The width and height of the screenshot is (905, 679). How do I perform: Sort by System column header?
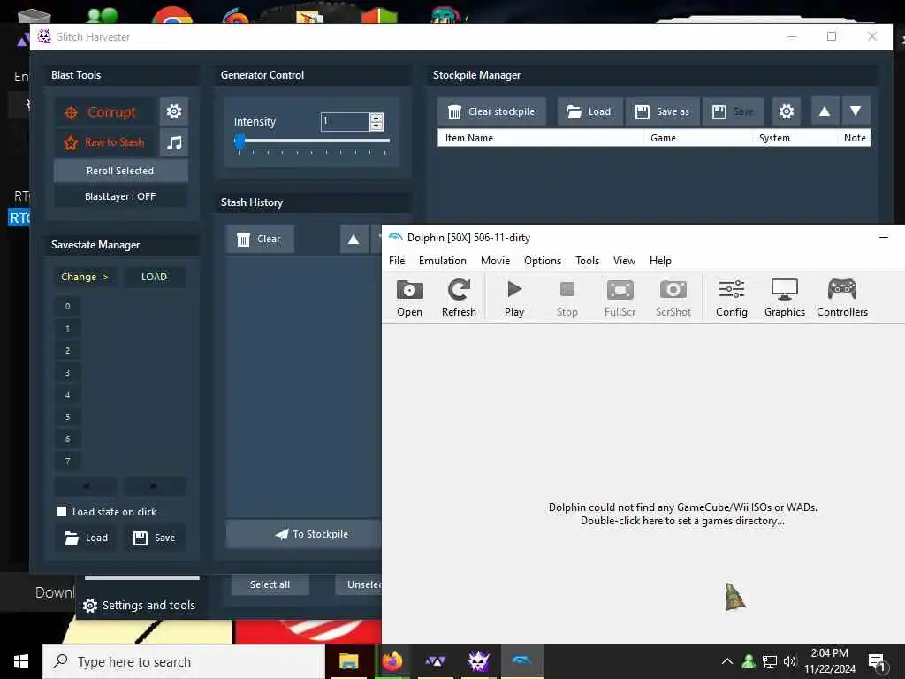(795, 138)
